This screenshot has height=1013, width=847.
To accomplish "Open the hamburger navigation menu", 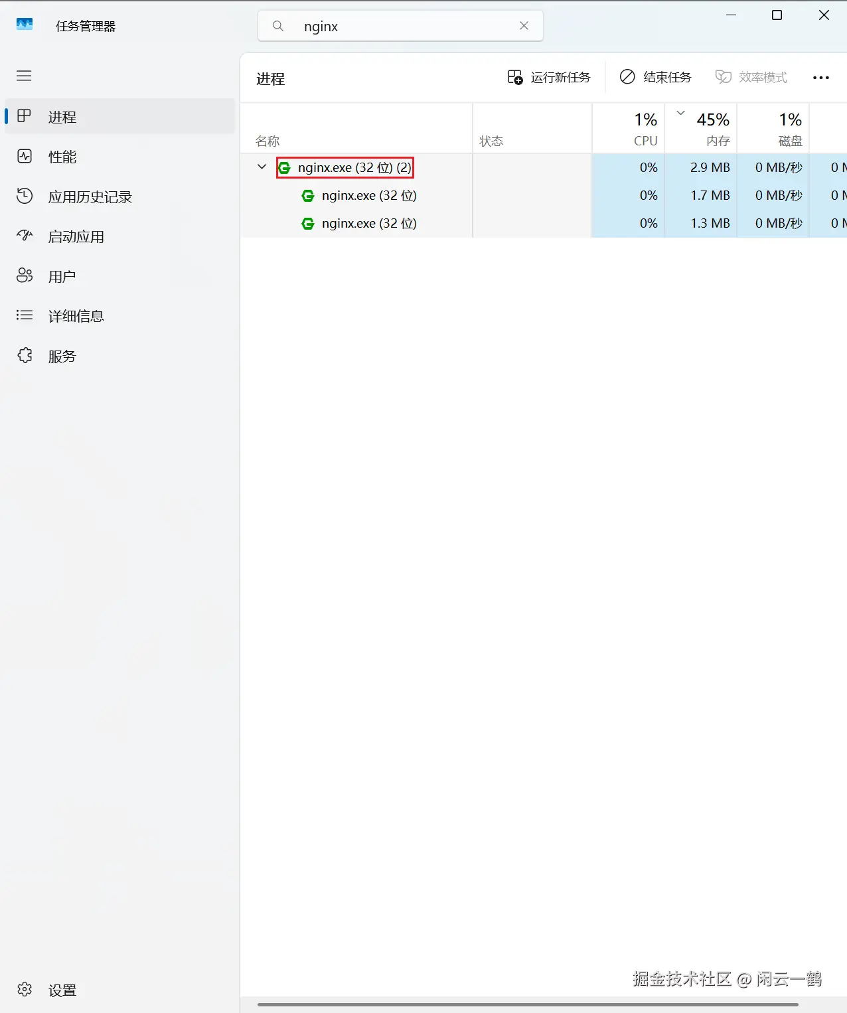I will pos(24,76).
